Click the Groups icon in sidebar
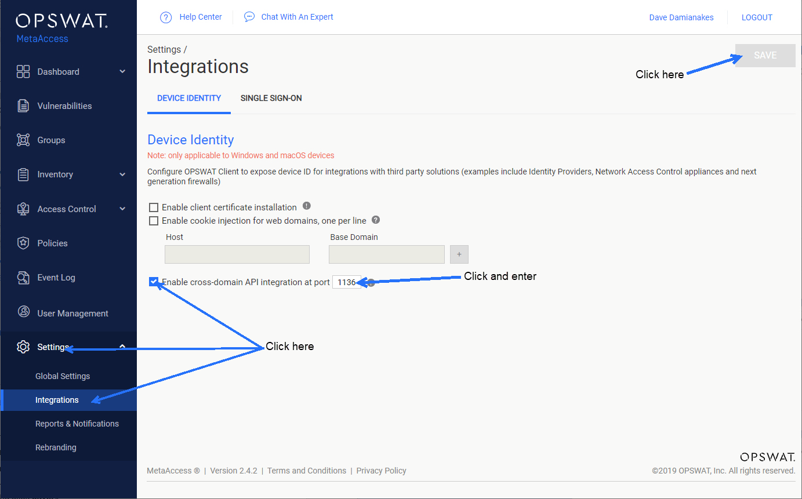The width and height of the screenshot is (802, 499). click(x=23, y=140)
